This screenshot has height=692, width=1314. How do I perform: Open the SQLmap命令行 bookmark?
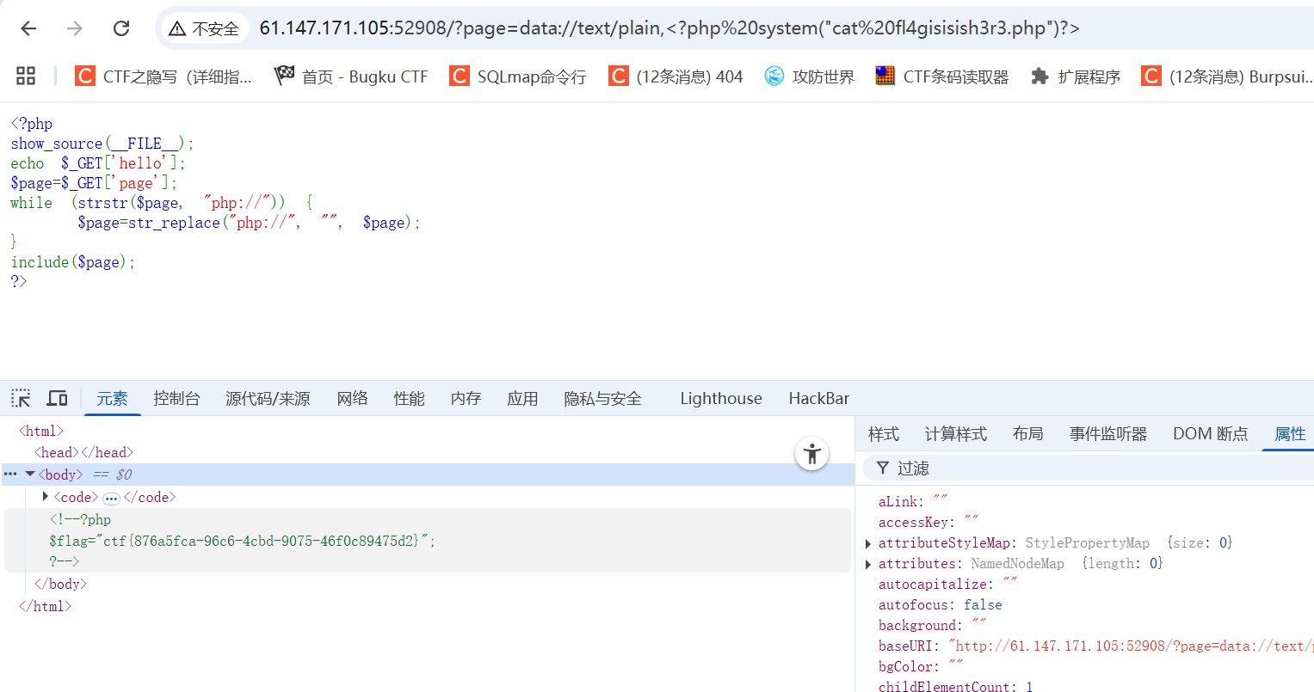tap(518, 77)
